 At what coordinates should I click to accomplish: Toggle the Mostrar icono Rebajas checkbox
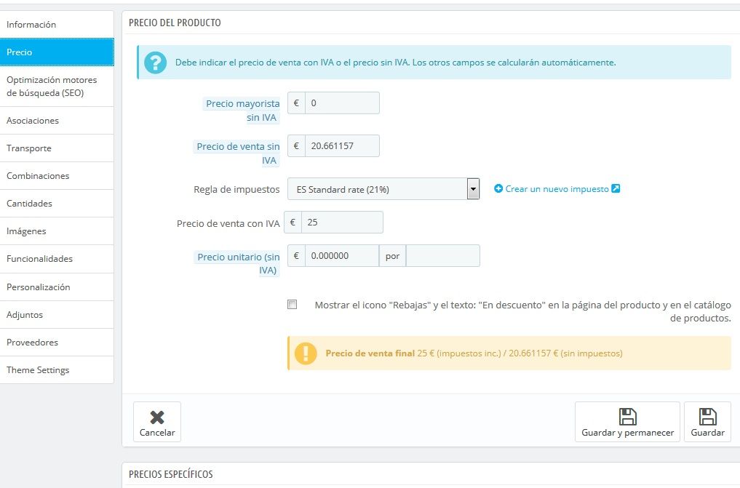(x=292, y=305)
